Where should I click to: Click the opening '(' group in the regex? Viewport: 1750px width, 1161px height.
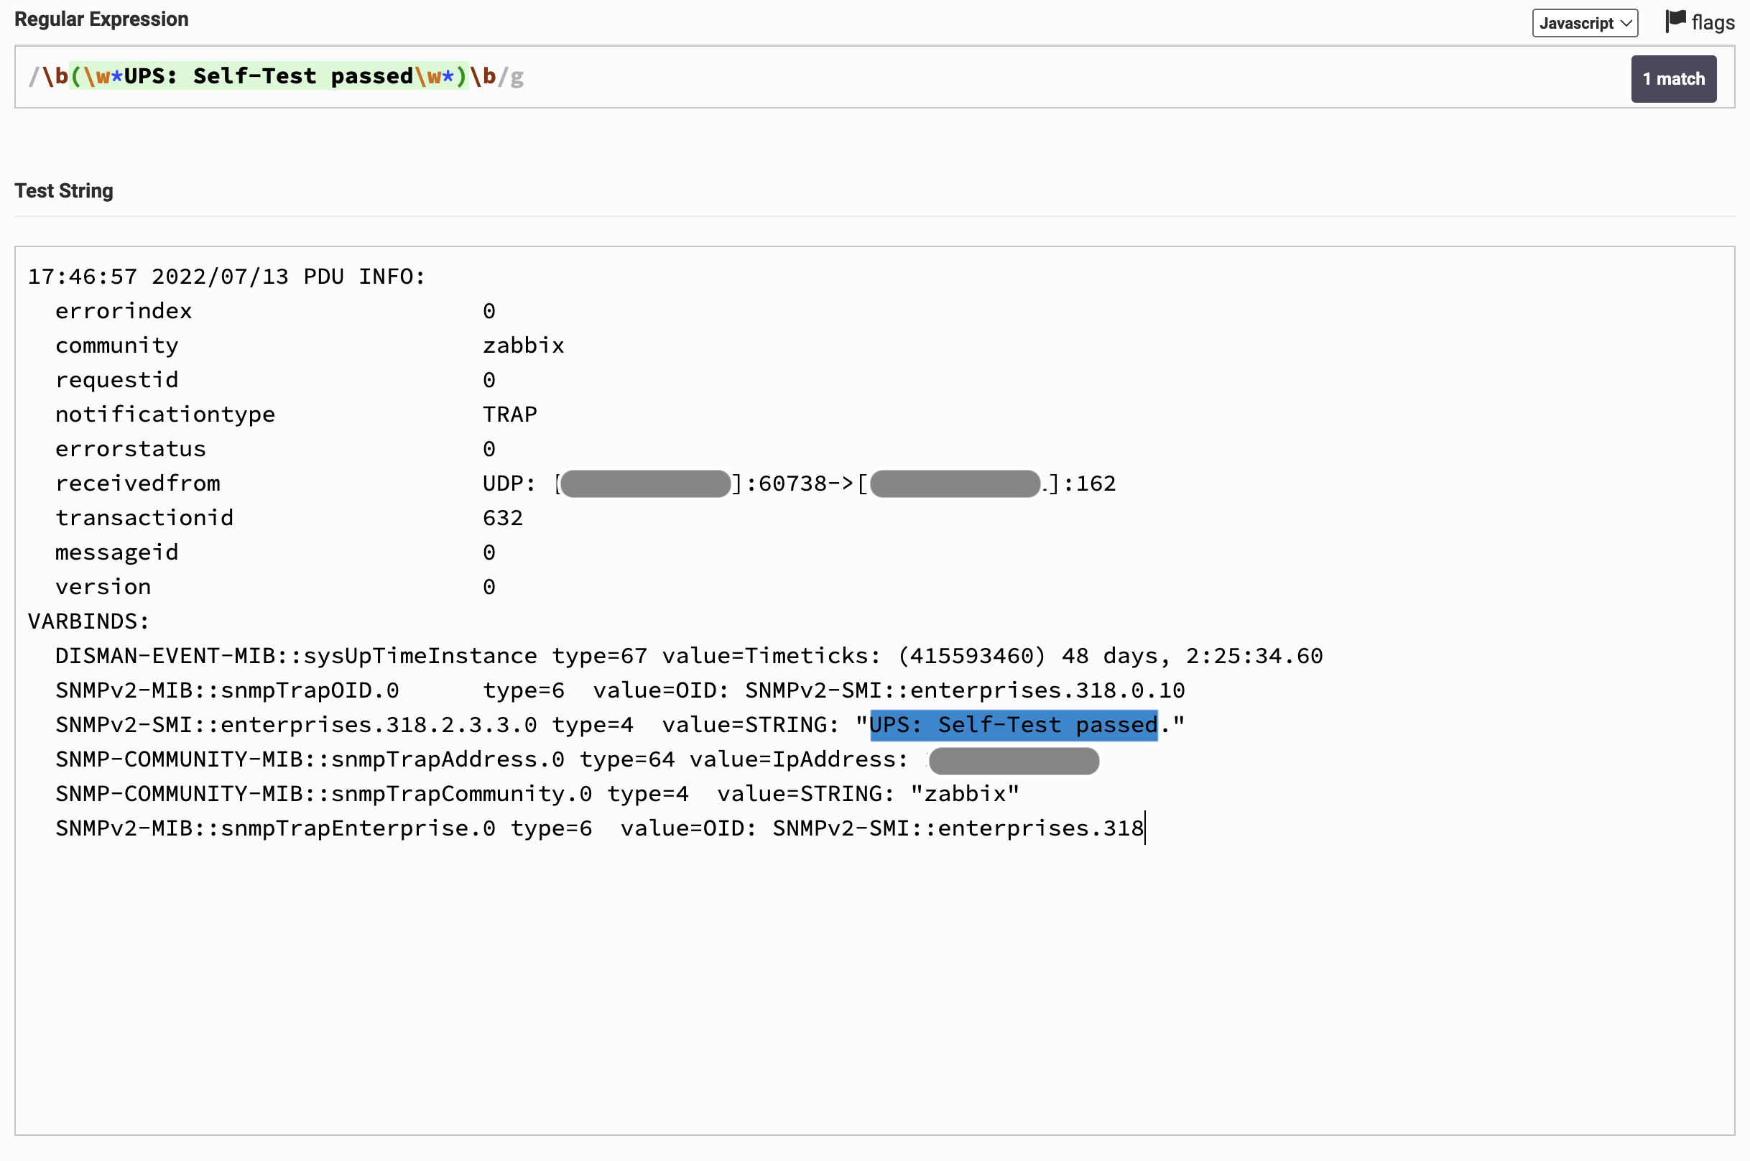(75, 76)
